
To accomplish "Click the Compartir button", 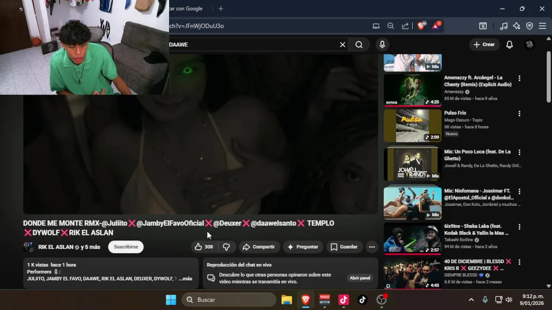I will click(x=259, y=247).
